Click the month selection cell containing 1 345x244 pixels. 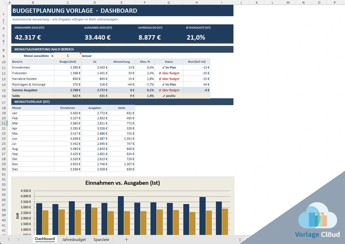pos(67,56)
